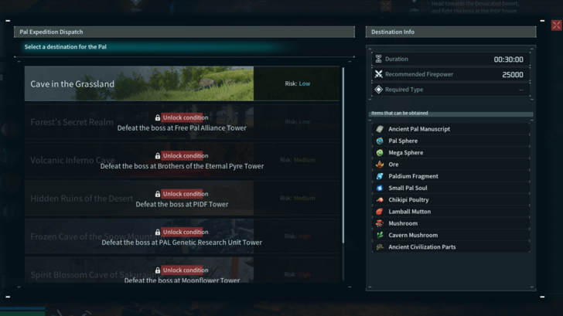
Task: Click the 25000 recommended firepower value
Action: point(513,75)
